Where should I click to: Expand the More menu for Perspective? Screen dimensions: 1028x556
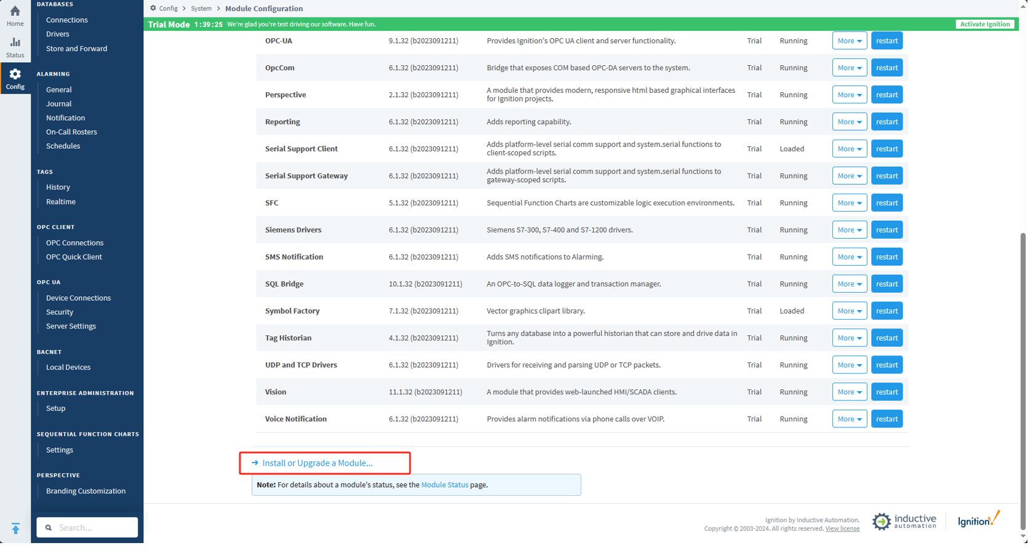click(x=849, y=95)
